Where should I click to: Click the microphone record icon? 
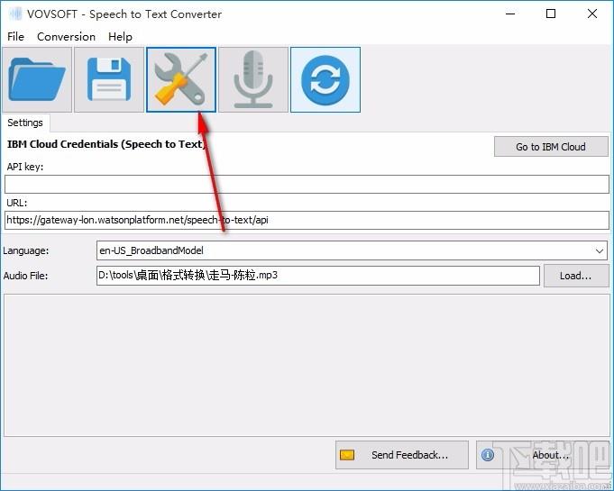click(253, 80)
